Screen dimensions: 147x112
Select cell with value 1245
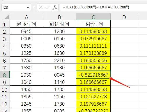click(x=26, y=104)
